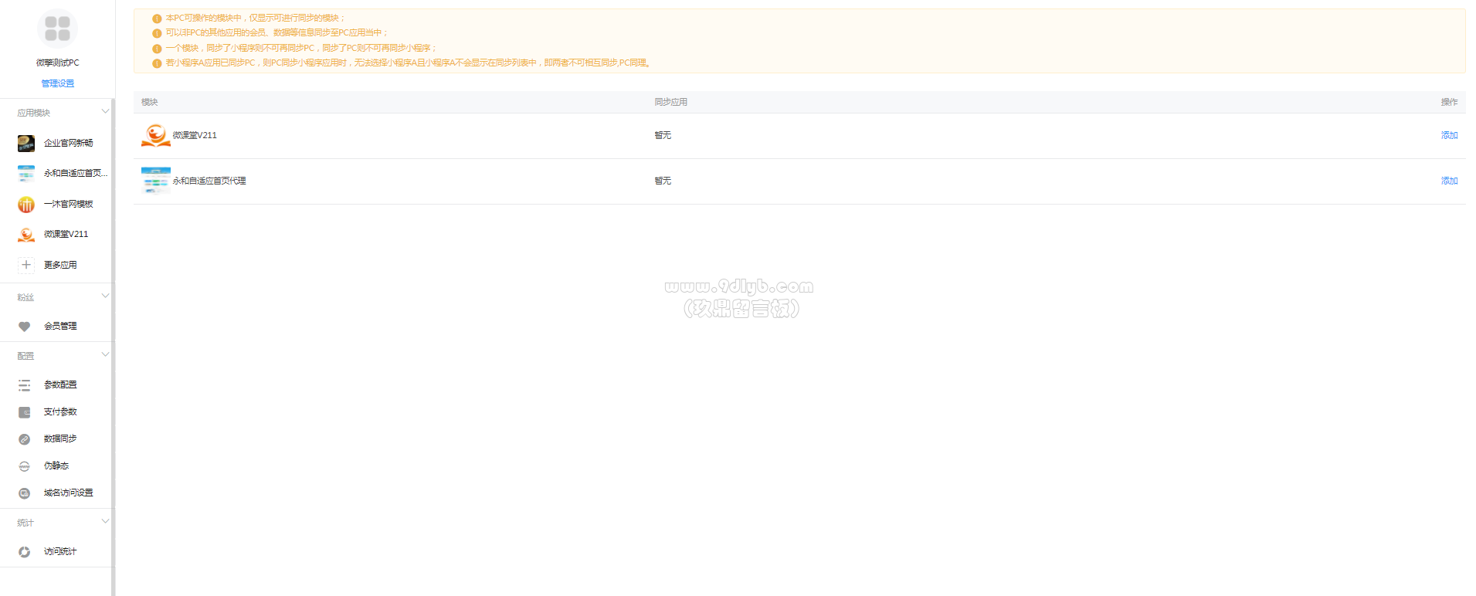
Task: Open the 微课堂V211 icon in sidebar
Action: coord(26,235)
